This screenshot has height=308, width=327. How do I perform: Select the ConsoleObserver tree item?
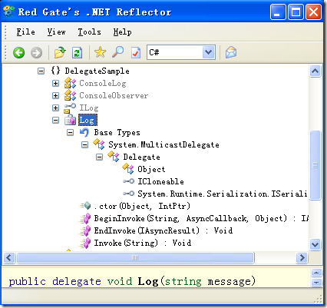[114, 95]
